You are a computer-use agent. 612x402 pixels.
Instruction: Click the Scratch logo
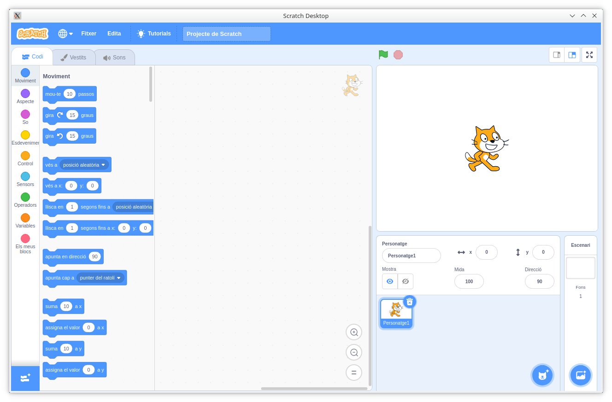[32, 34]
